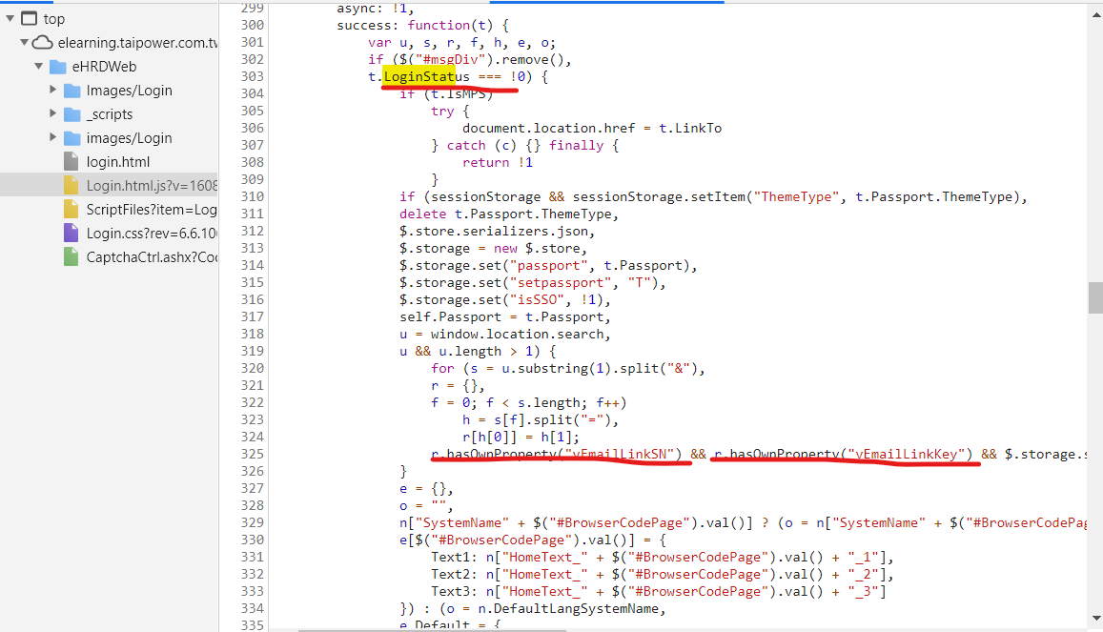Collapse the top frame tree node

click(x=10, y=18)
